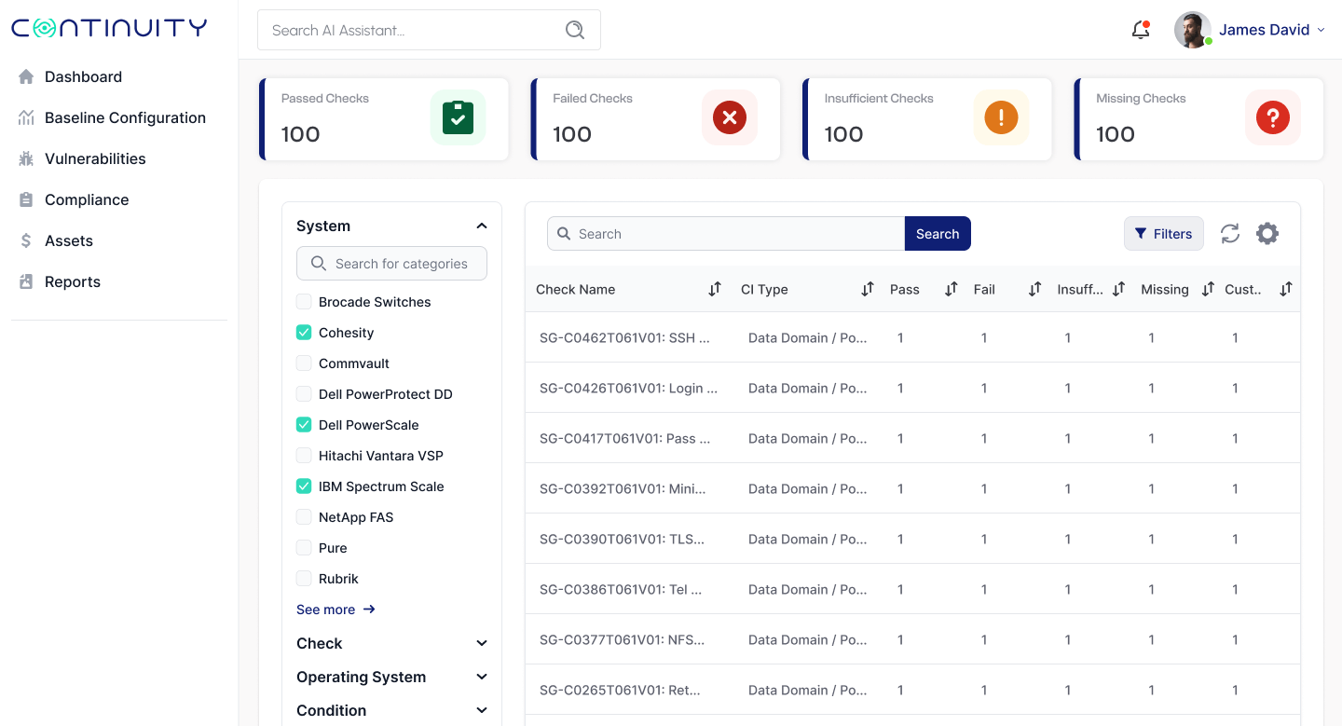The image size is (1342, 726).
Task: Open the Filters button
Action: [1163, 234]
